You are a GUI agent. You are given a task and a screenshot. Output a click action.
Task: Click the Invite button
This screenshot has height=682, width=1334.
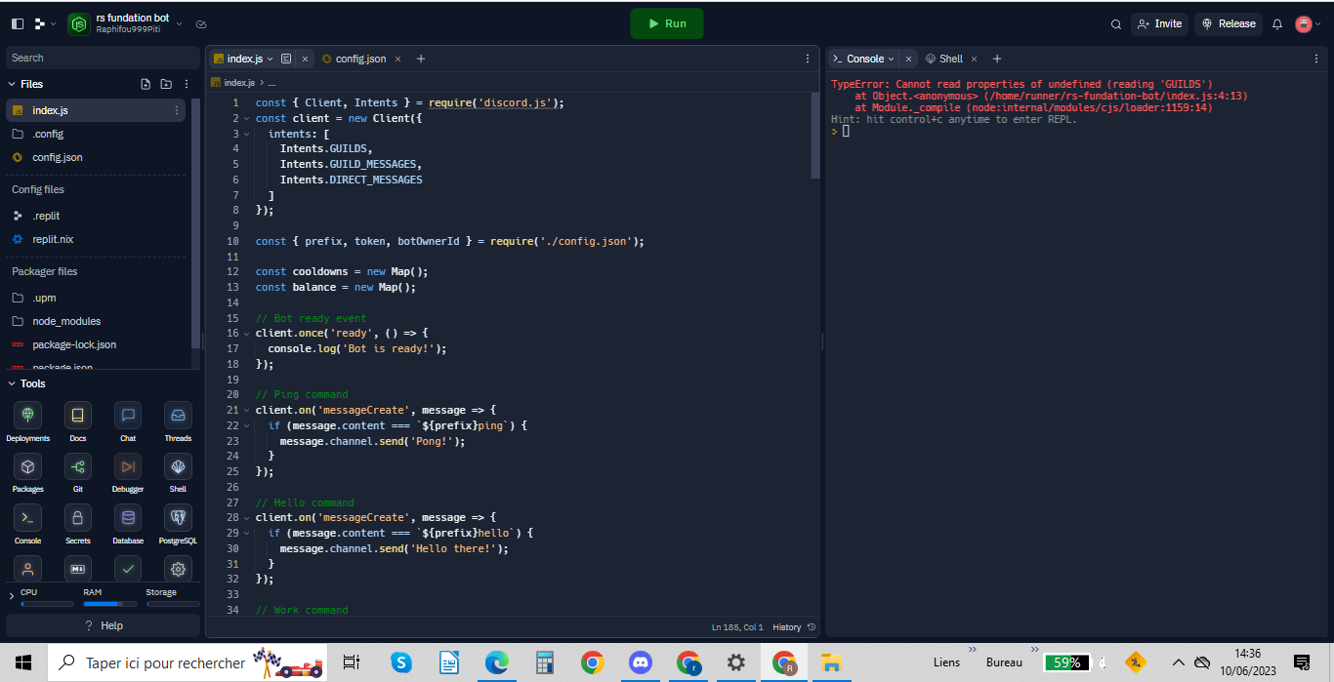click(x=1159, y=24)
